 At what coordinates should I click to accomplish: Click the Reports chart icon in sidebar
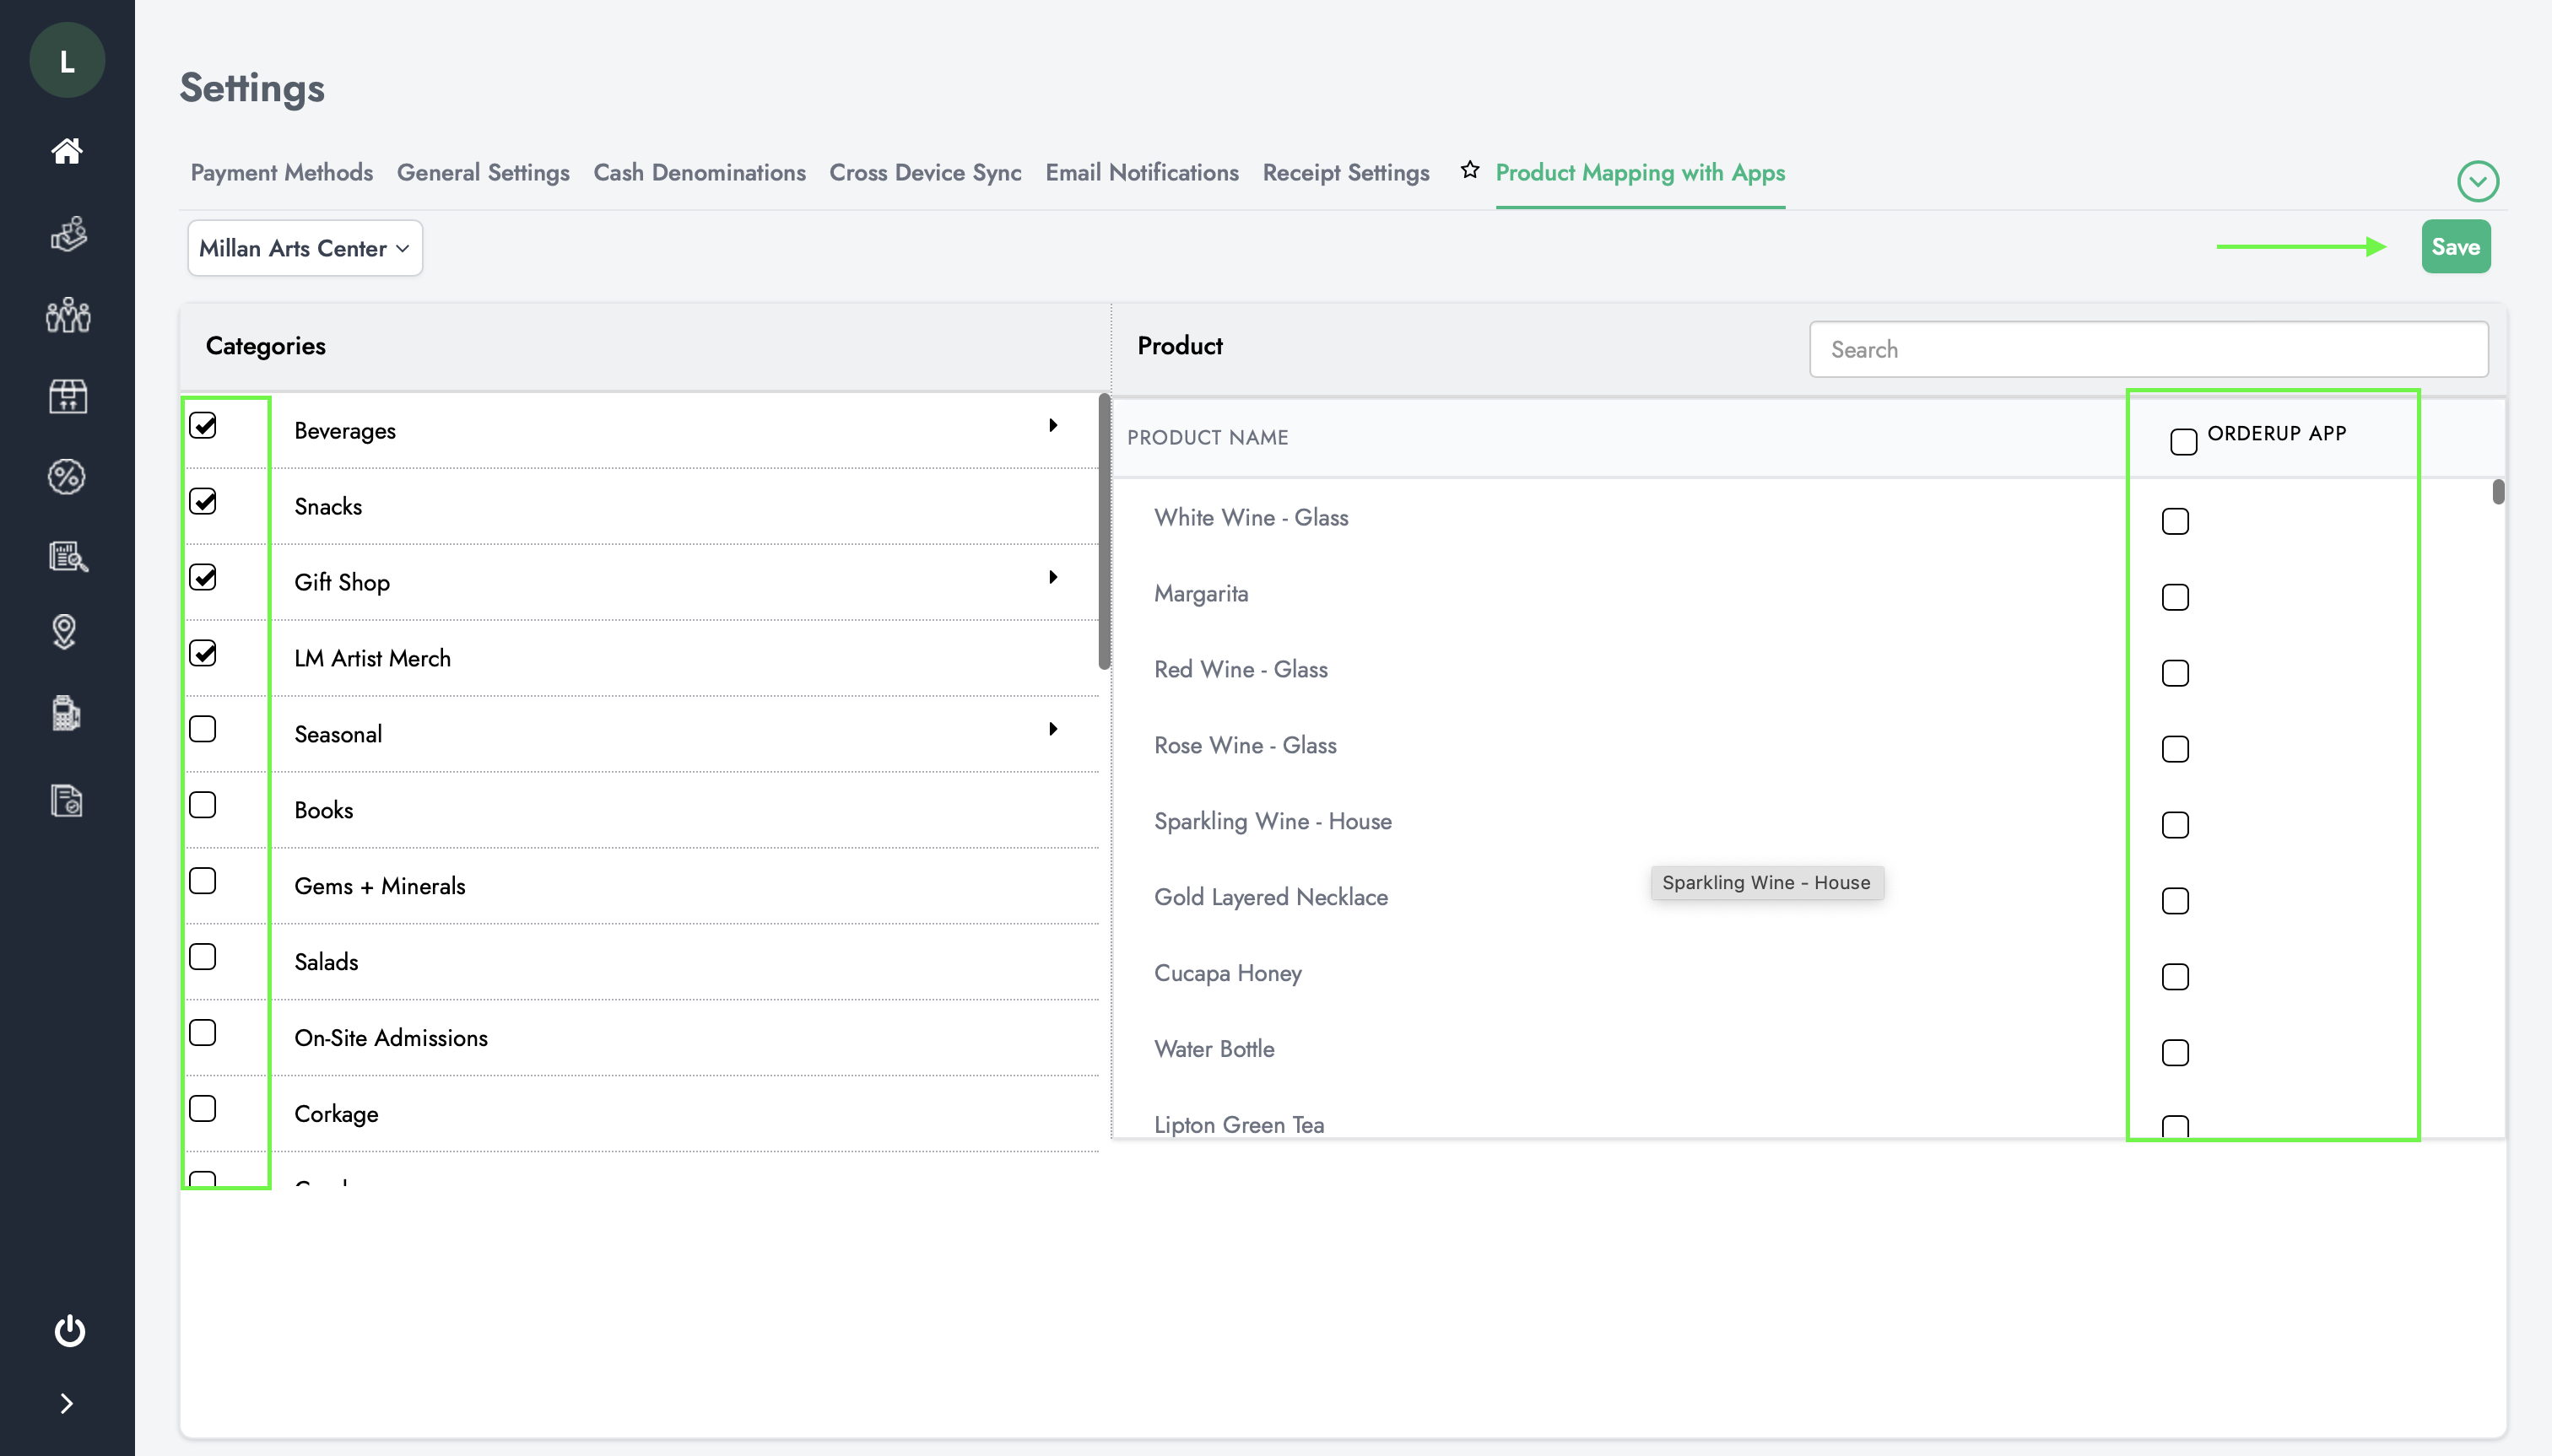[67, 555]
